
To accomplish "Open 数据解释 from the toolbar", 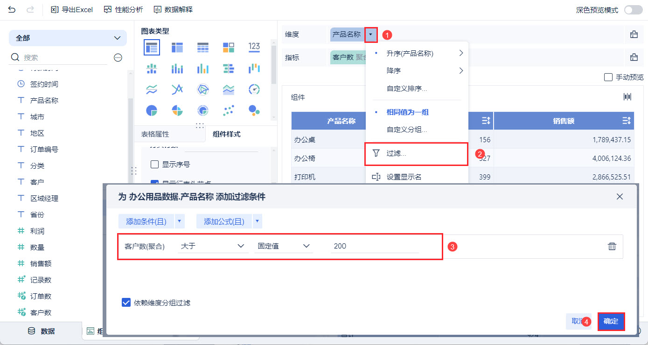I will (173, 9).
